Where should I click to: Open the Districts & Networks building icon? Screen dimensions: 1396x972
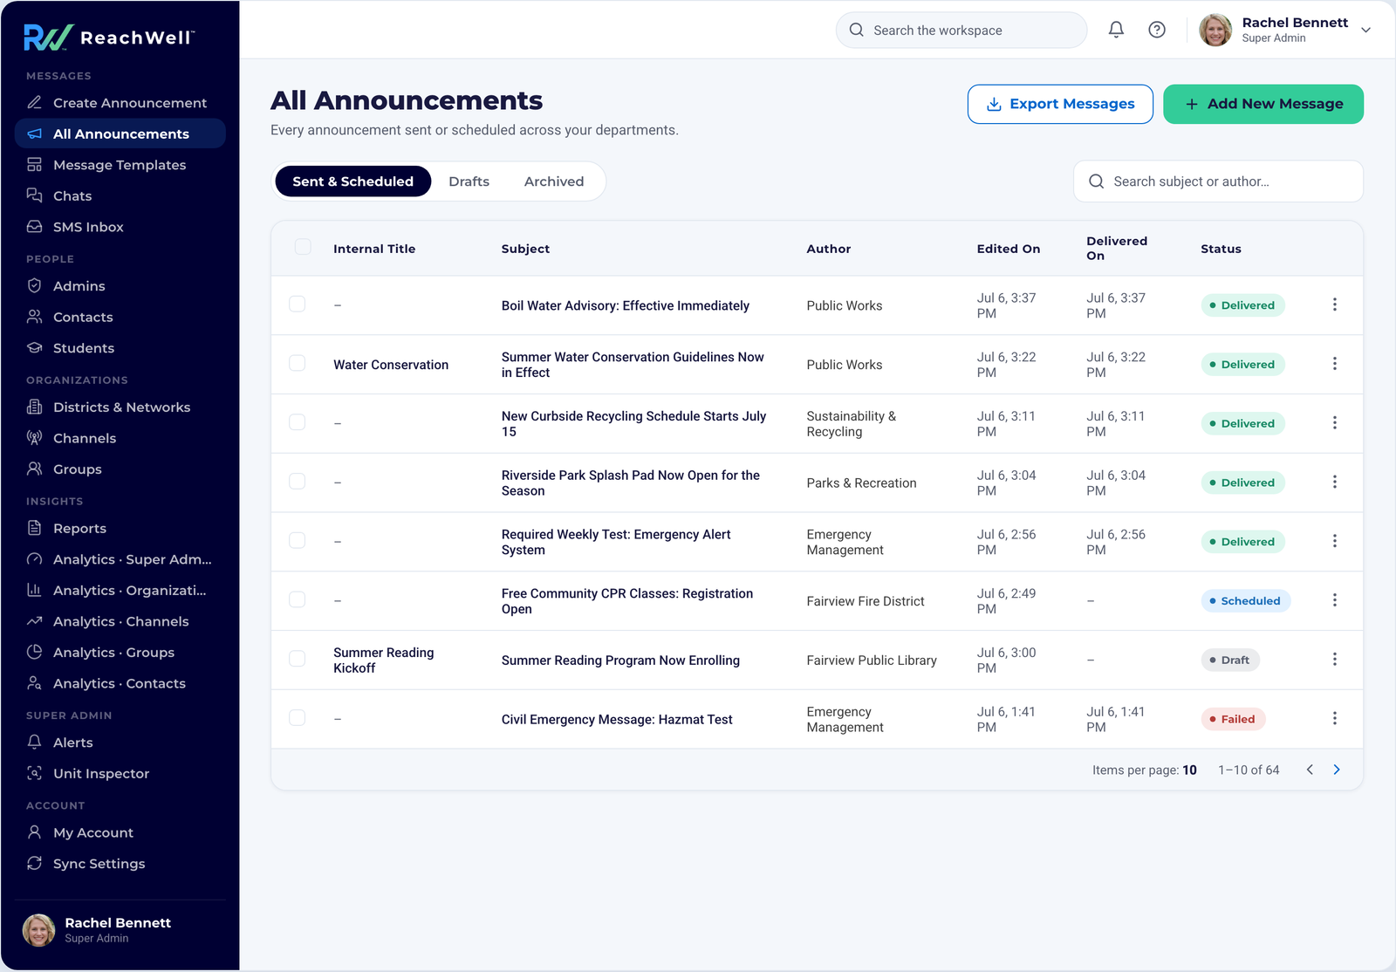pos(35,407)
